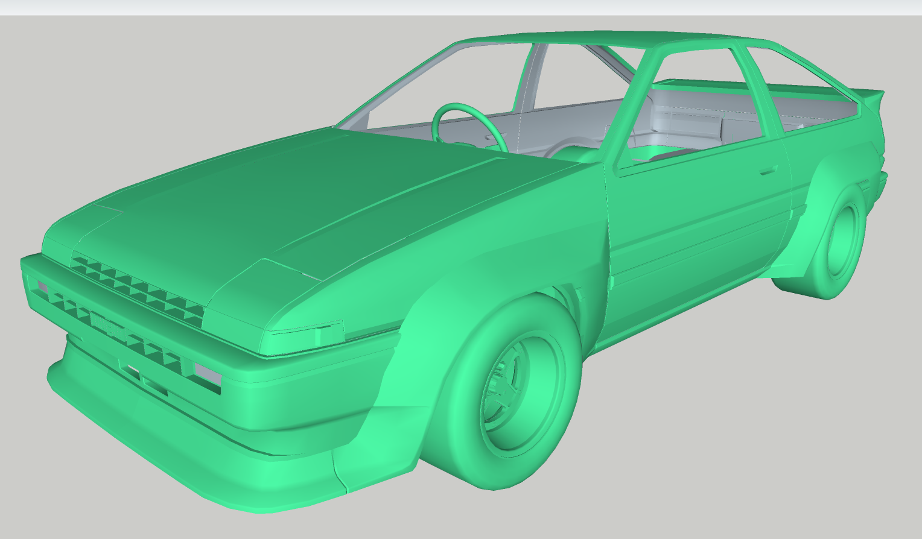Image resolution: width=922 pixels, height=539 pixels.
Task: Select the side door handle
Action: click(x=768, y=170)
